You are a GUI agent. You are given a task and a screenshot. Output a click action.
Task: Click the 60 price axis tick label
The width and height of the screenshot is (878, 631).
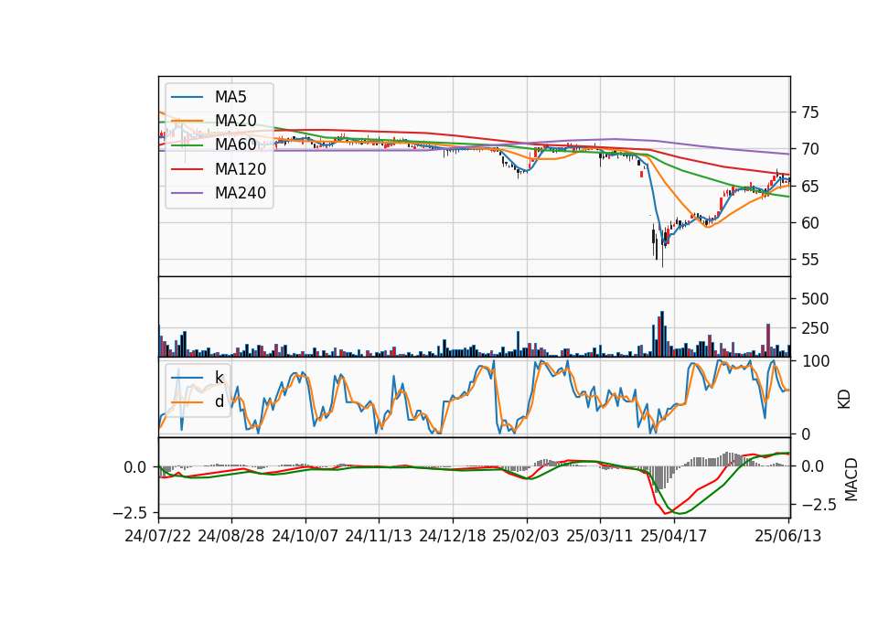(809, 223)
